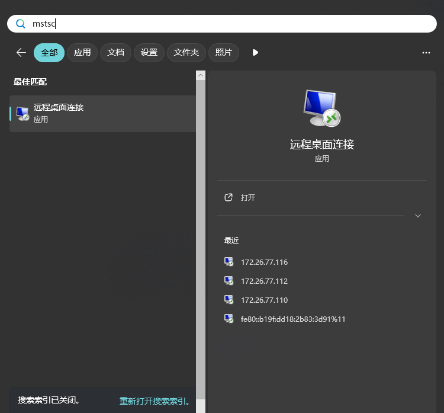444x413 pixels.
Task: Click the scrollbar up arrow in results
Action: click(x=201, y=75)
